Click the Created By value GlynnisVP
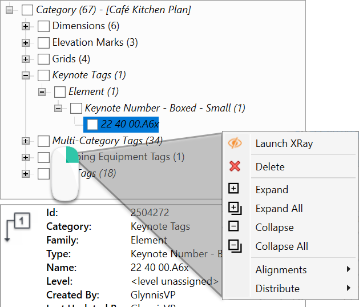Viewport: 359px width, 307px height. click(x=153, y=295)
